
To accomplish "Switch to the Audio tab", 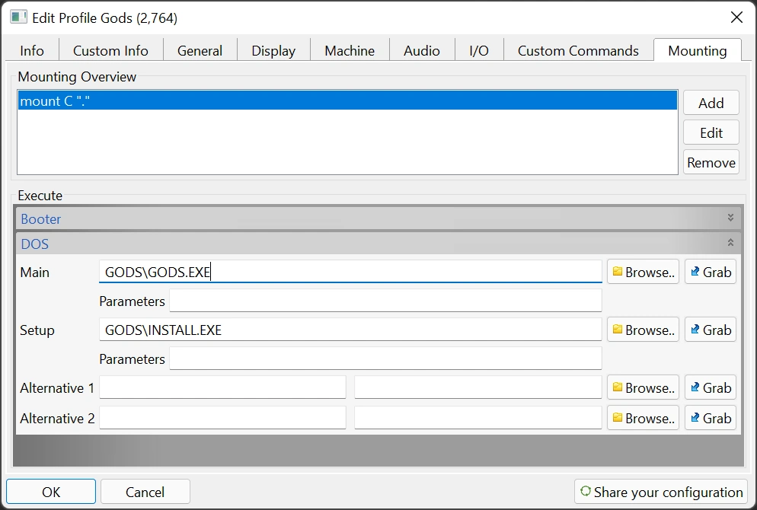I will [x=421, y=51].
